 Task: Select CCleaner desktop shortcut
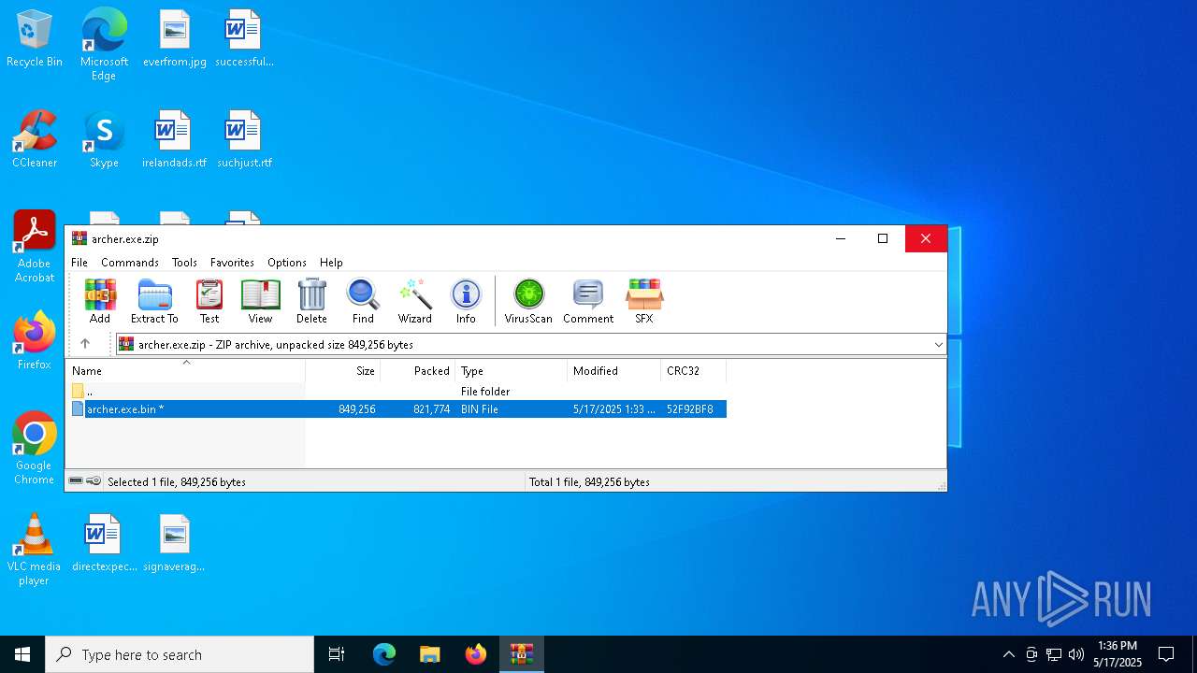35,140
